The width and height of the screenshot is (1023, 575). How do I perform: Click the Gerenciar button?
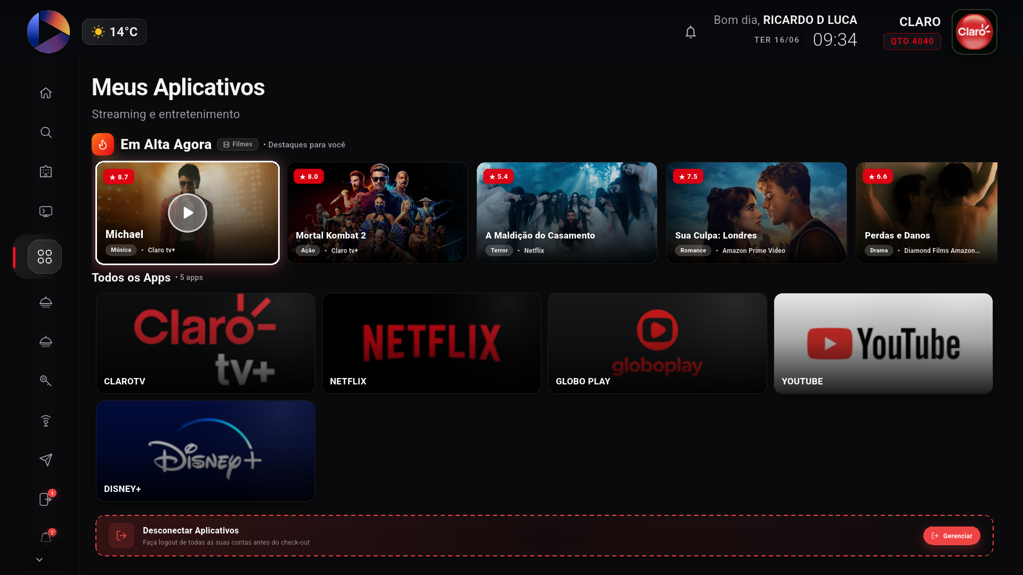point(952,536)
